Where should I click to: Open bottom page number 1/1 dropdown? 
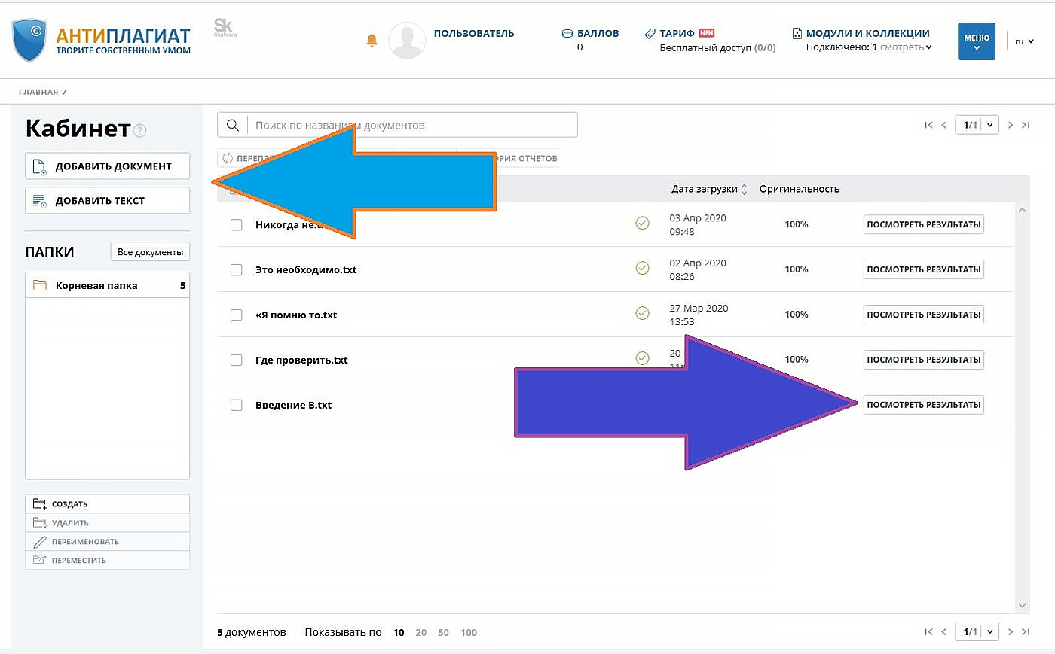pyautogui.click(x=977, y=631)
